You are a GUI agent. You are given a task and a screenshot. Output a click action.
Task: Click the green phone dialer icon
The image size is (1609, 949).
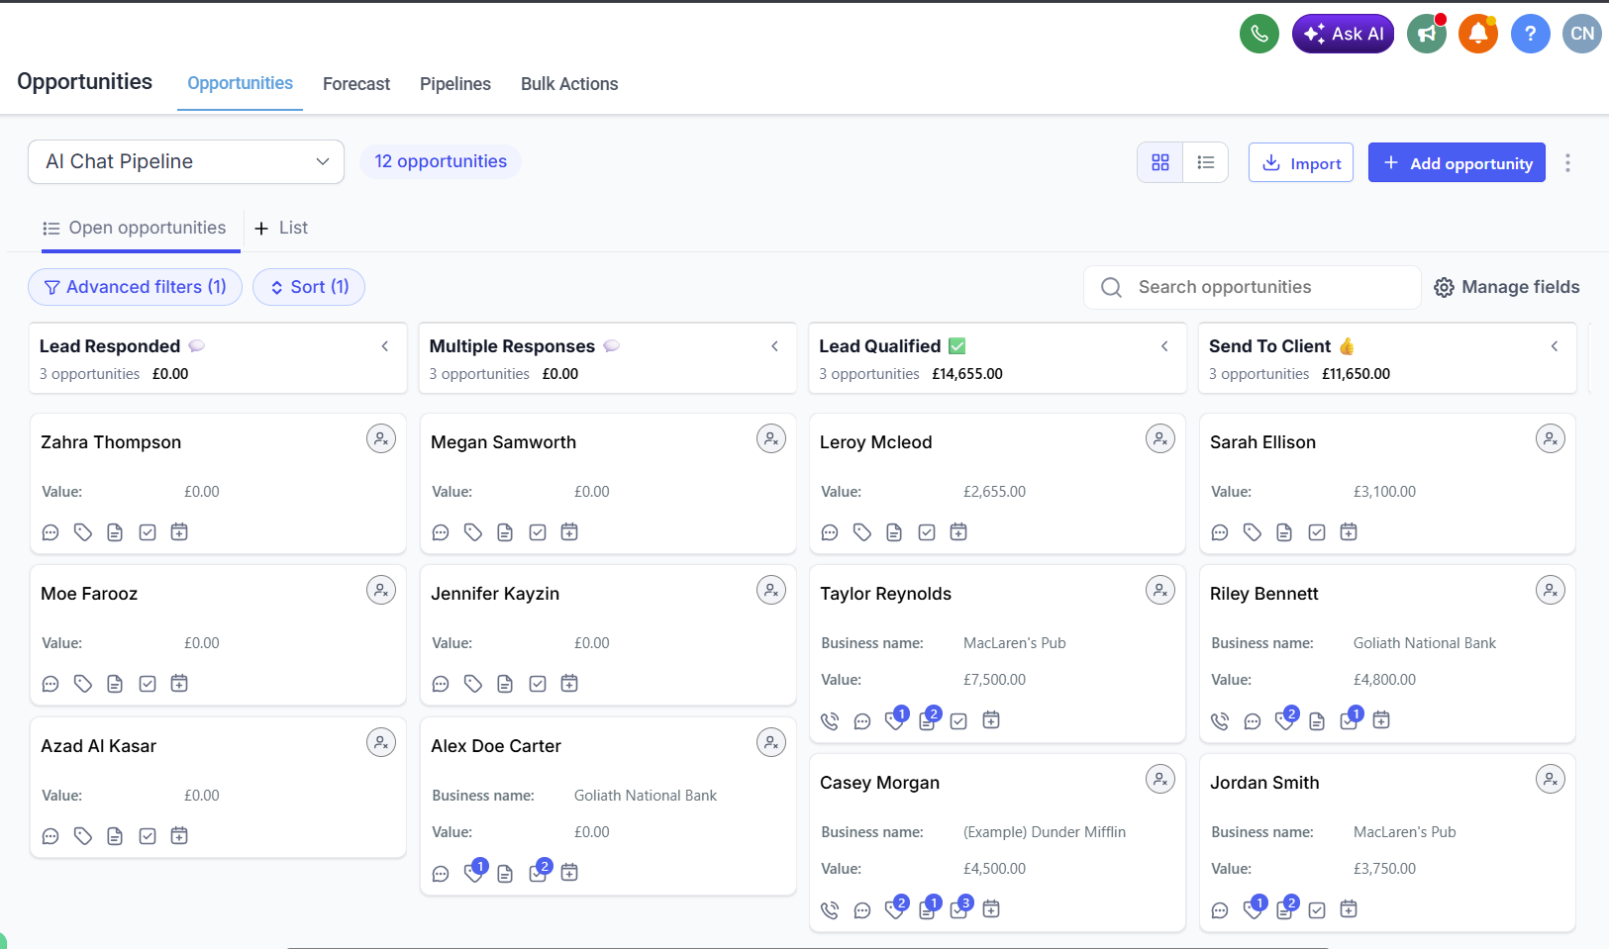pos(1259,34)
